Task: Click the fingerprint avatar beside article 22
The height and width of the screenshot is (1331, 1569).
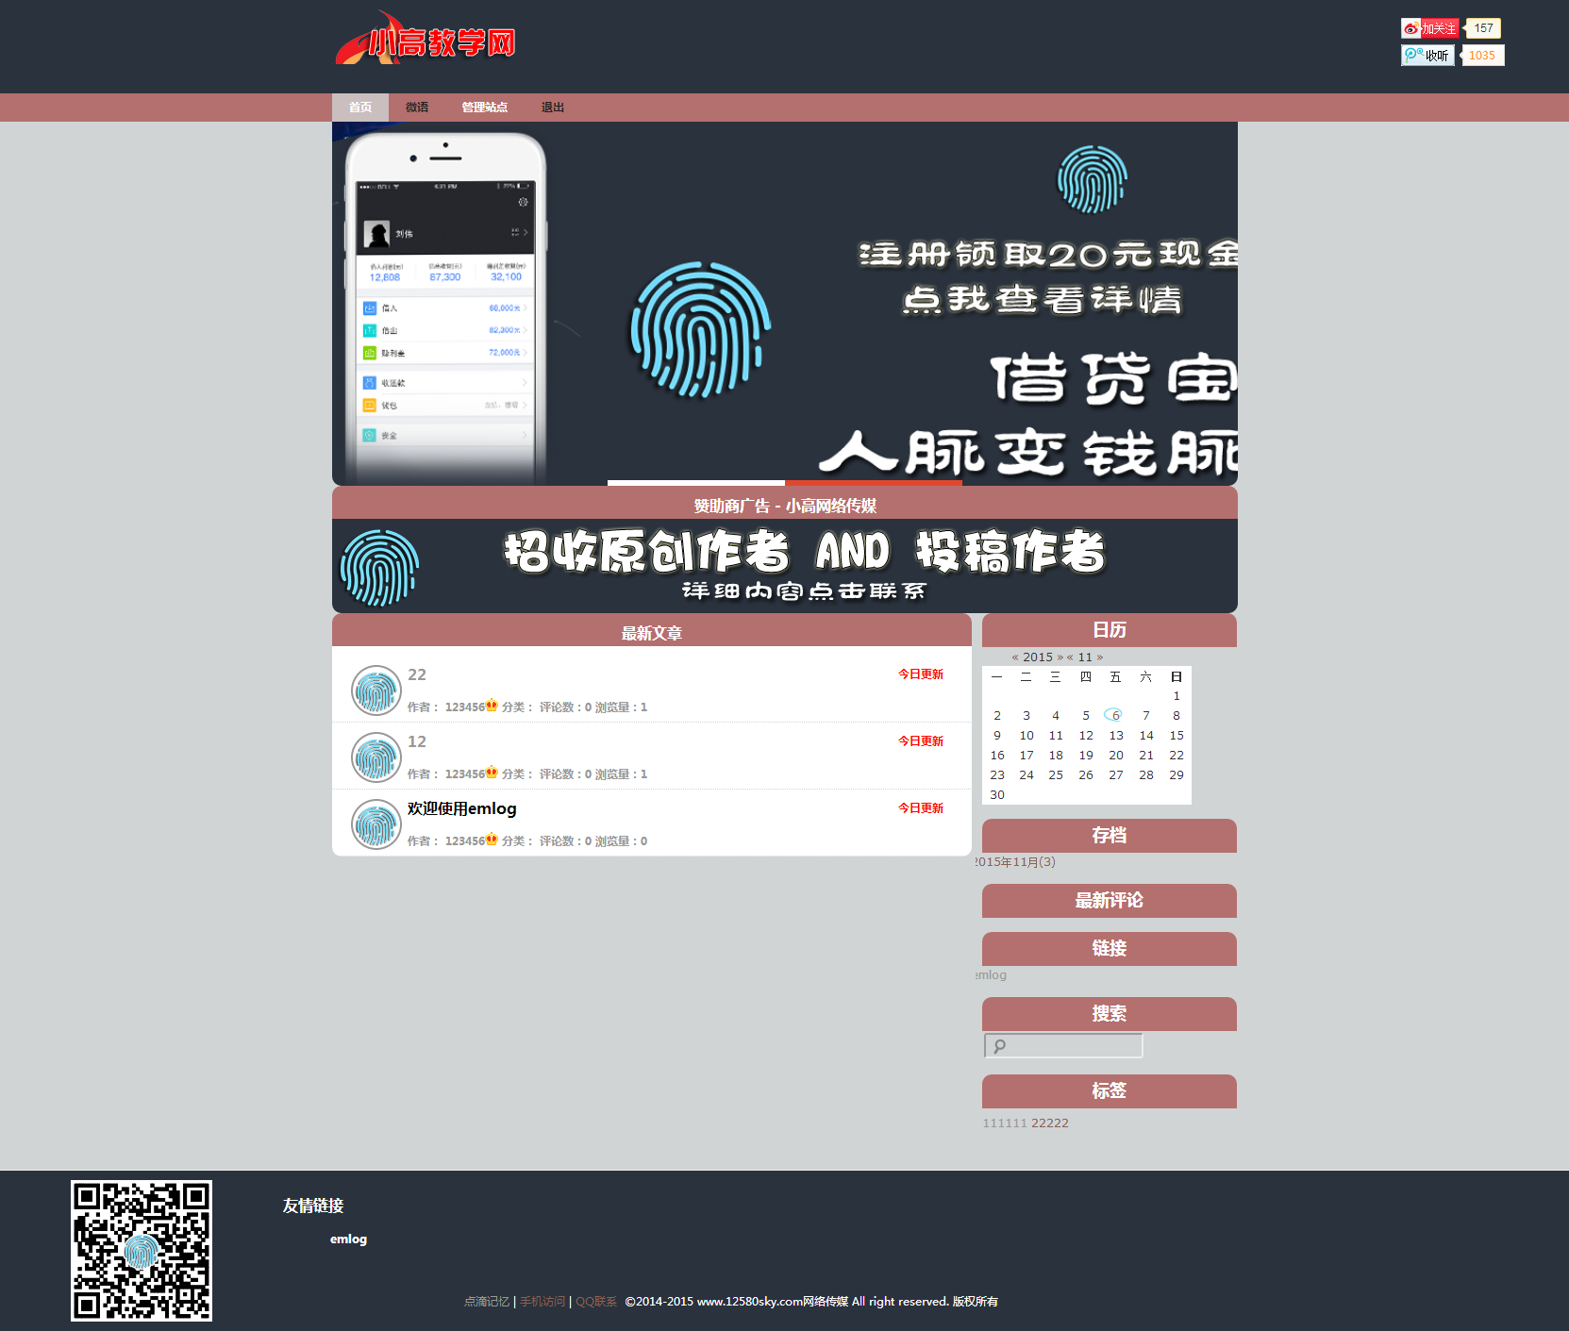Action: pyautogui.click(x=376, y=690)
